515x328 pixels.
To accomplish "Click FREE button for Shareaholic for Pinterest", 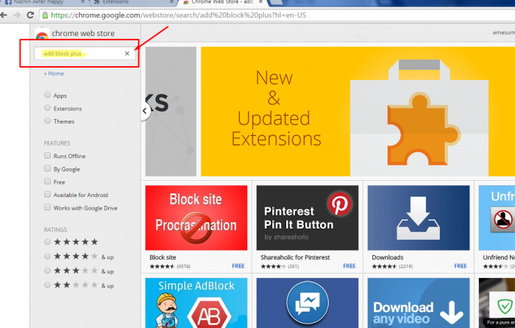I will point(349,266).
